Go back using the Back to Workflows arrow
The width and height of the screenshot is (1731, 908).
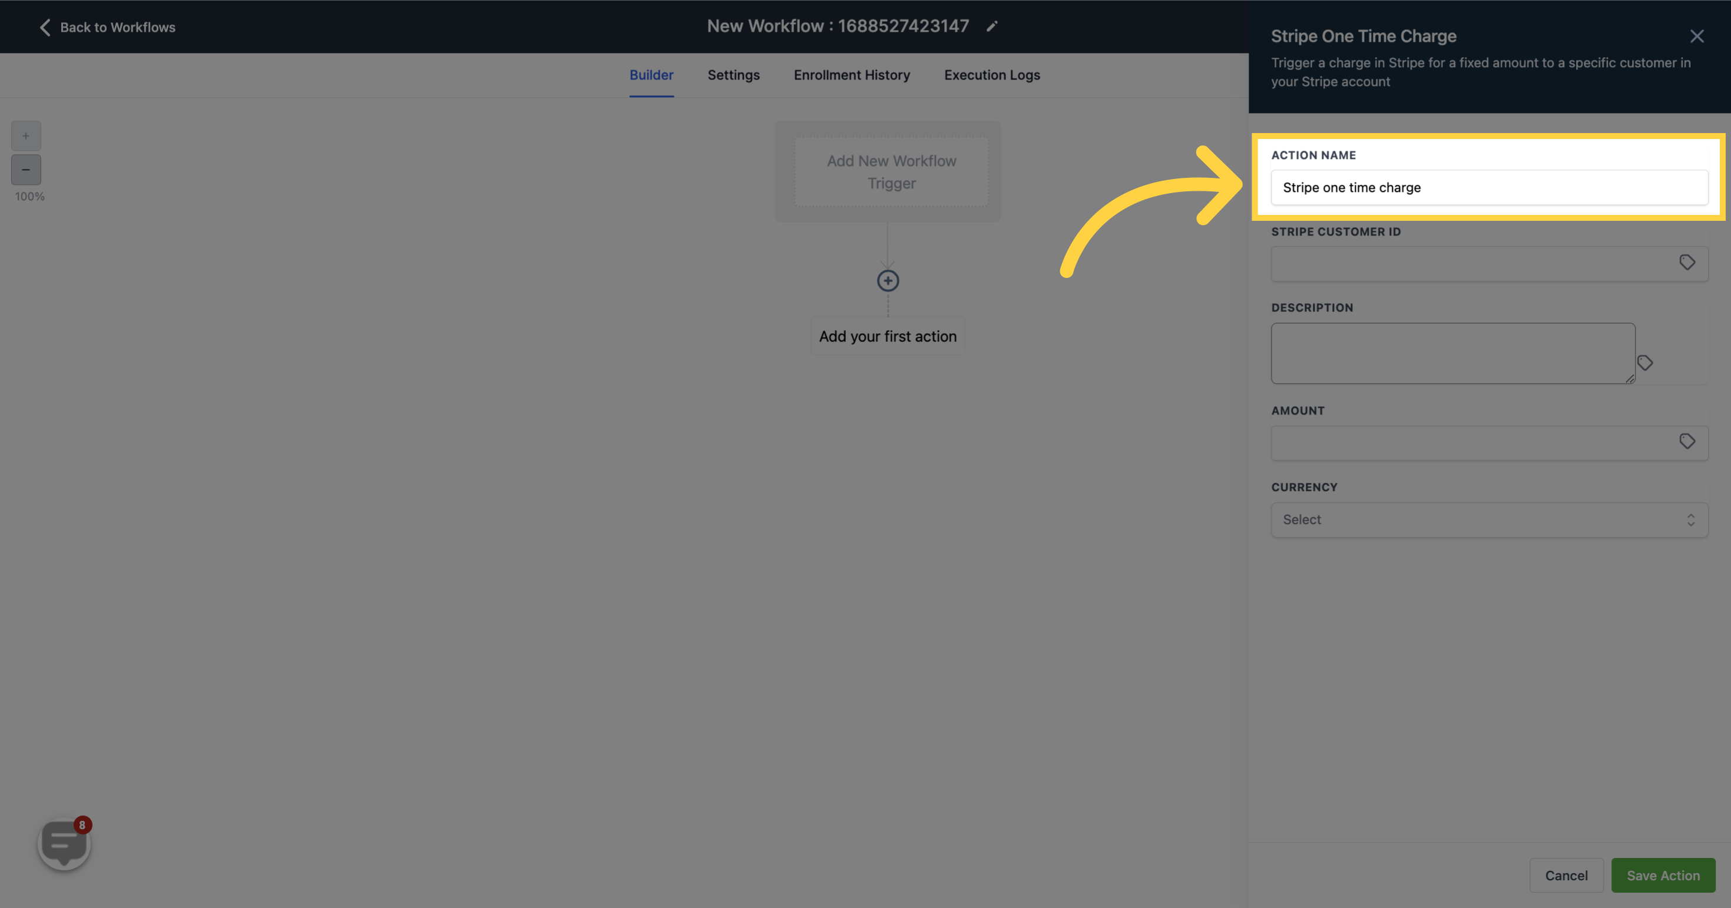coord(45,28)
